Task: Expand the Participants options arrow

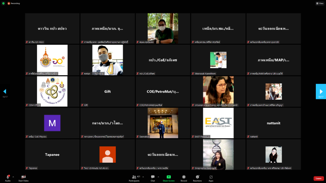Action: [144, 176]
